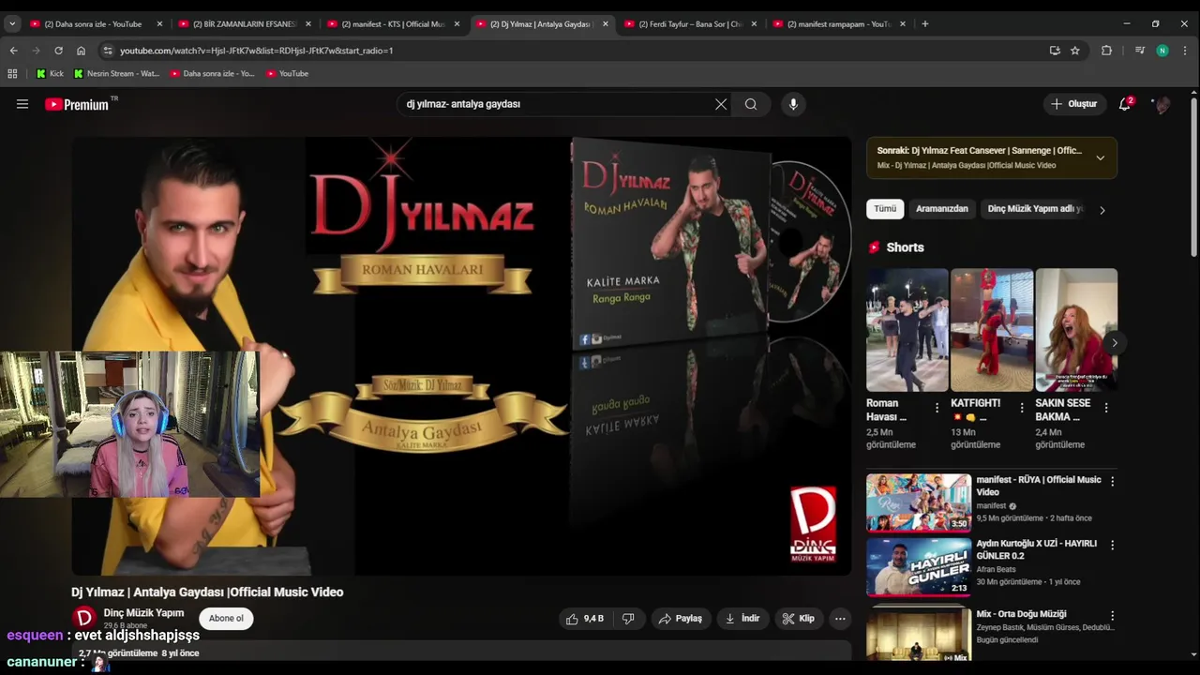
Task: Go to YouTube Premium home logo
Action: tap(78, 104)
